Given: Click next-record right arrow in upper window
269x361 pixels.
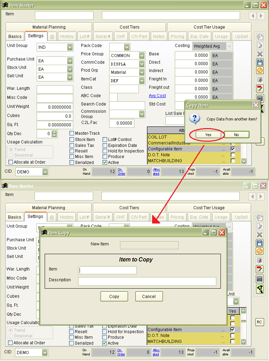Looking at the screenshot, I should [x=261, y=16].
